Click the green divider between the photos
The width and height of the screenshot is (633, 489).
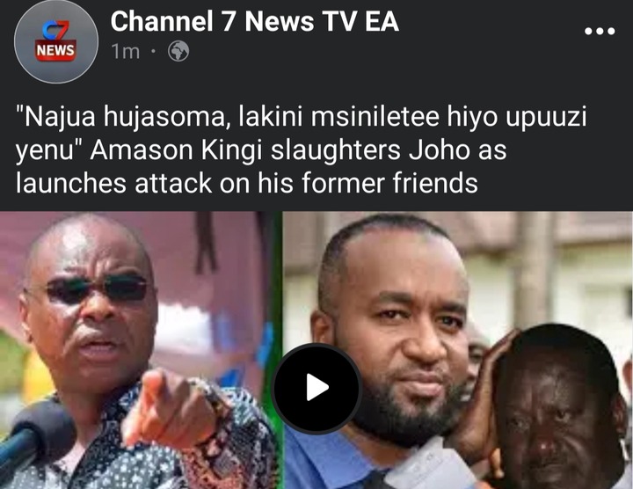(x=280, y=350)
